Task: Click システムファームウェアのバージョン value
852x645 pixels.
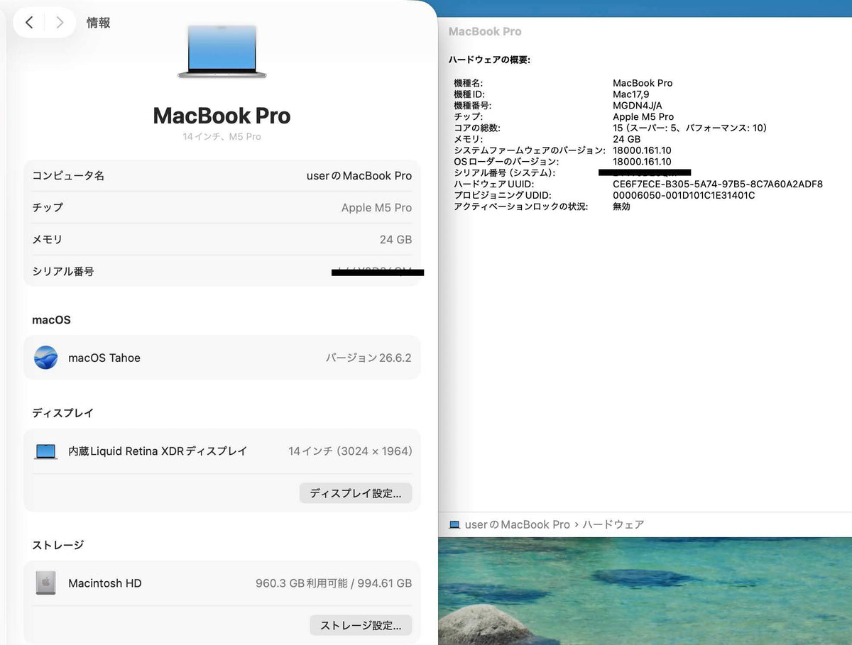Action: pos(642,150)
